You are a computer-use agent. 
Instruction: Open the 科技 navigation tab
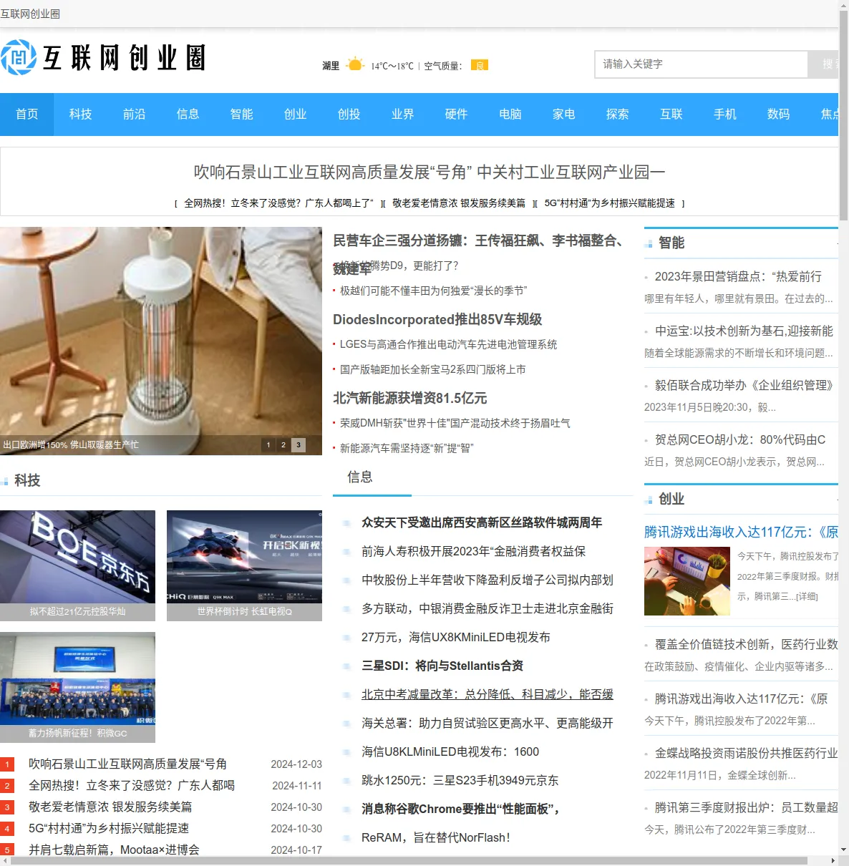pos(80,114)
